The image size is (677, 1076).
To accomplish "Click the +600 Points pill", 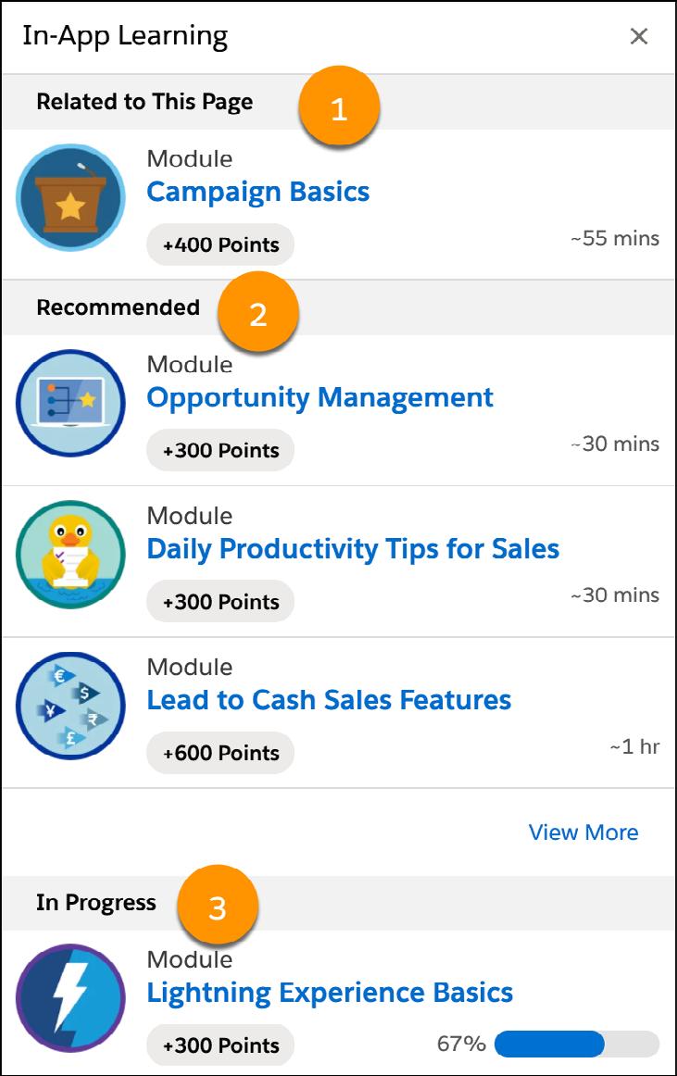I will (220, 753).
